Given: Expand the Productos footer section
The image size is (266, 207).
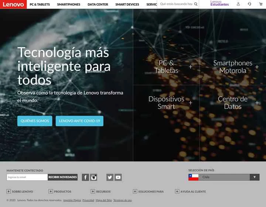Looking at the screenshot, I should 60,191.
